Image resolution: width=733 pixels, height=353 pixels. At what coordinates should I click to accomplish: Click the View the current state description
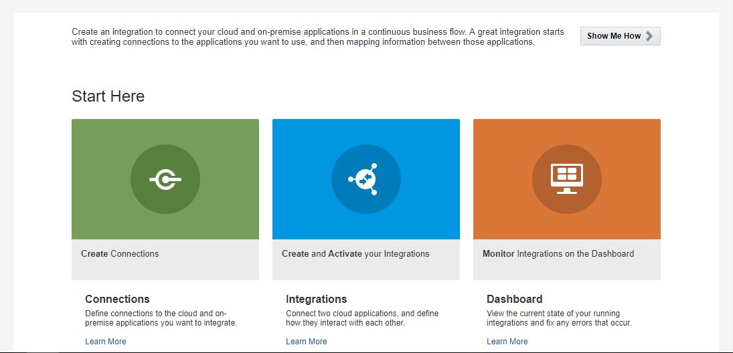558,318
